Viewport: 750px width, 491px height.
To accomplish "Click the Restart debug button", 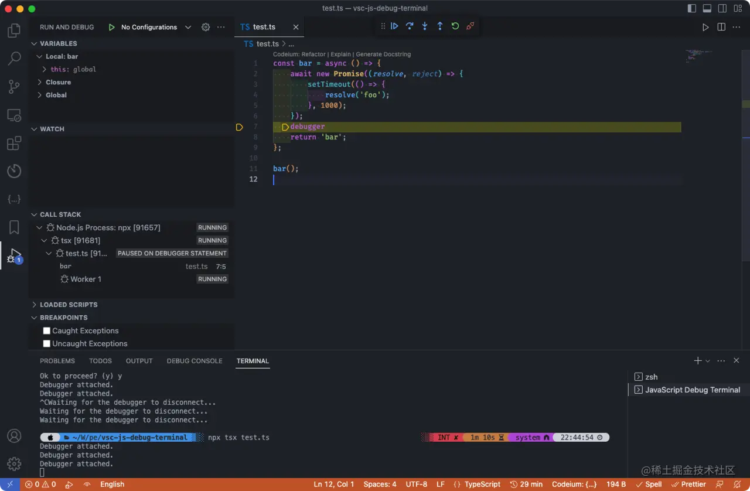I will click(455, 26).
